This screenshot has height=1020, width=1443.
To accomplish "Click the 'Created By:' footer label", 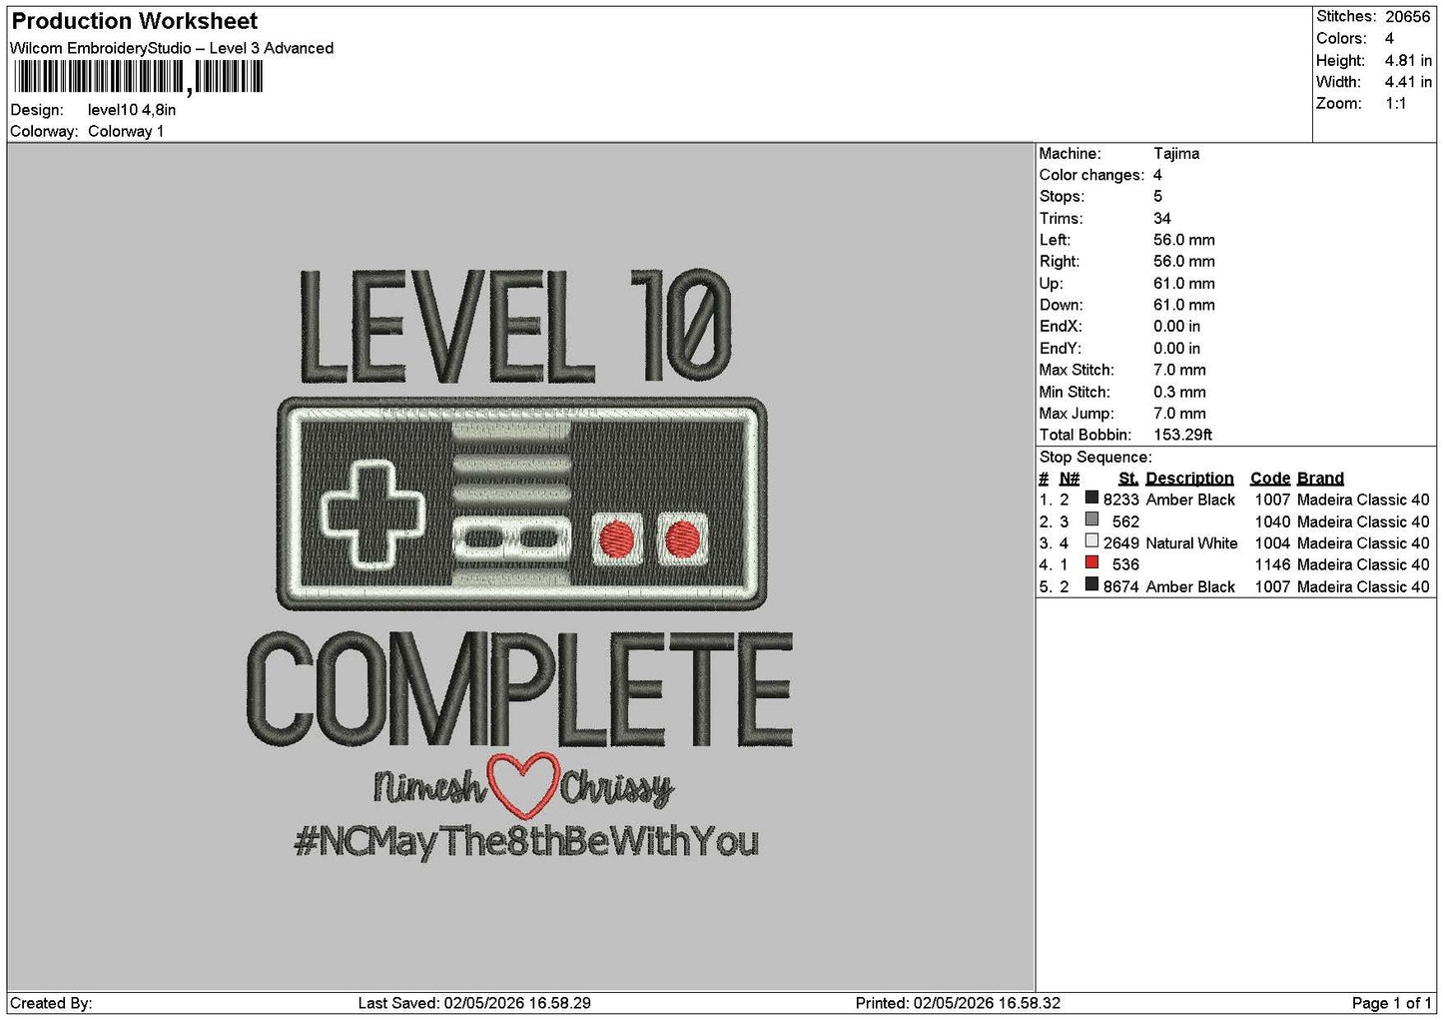I will coord(51,1003).
